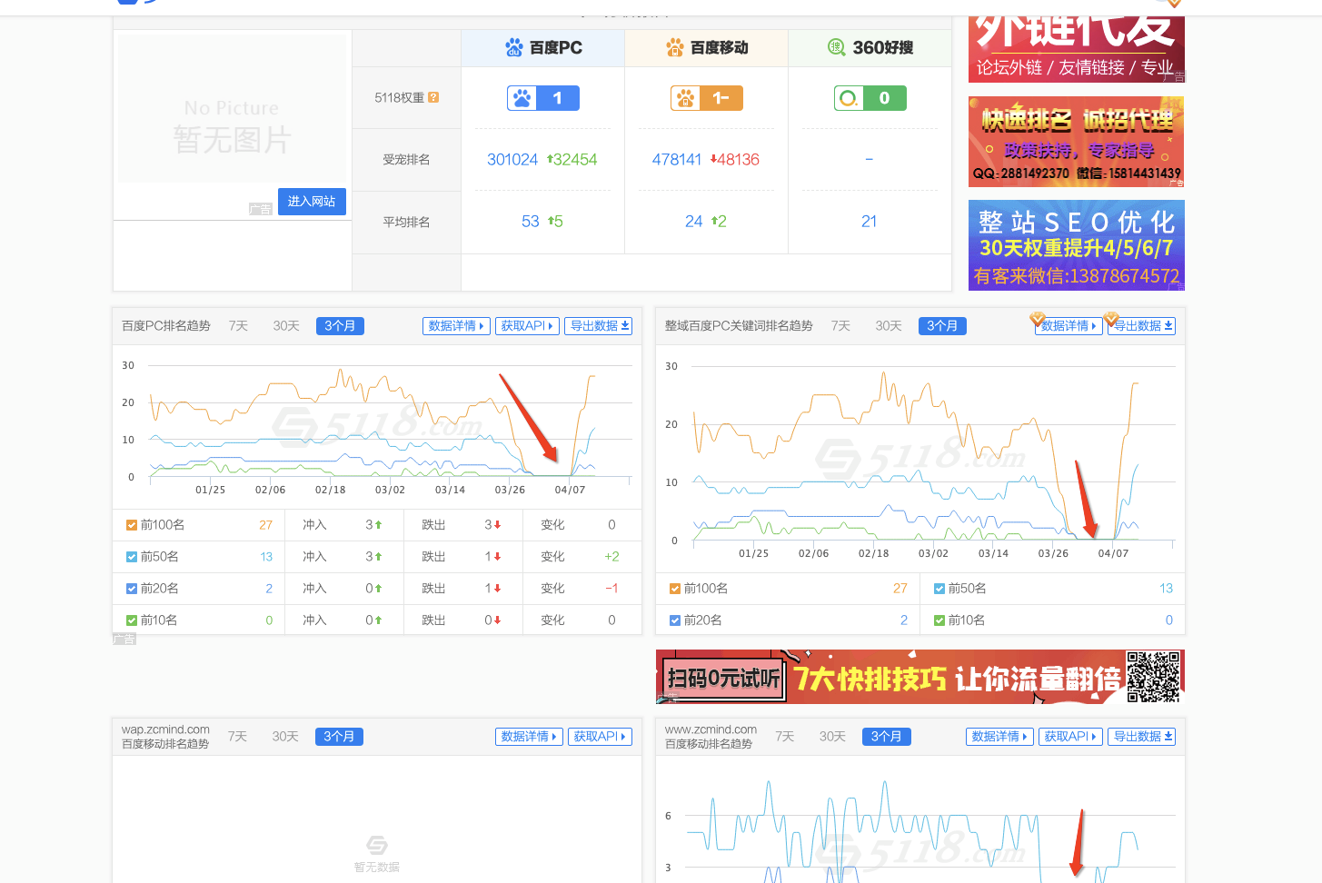Open 获取API in 百度PC排名趋势 panel
Screen dimensions: 1322x883
coord(527,326)
